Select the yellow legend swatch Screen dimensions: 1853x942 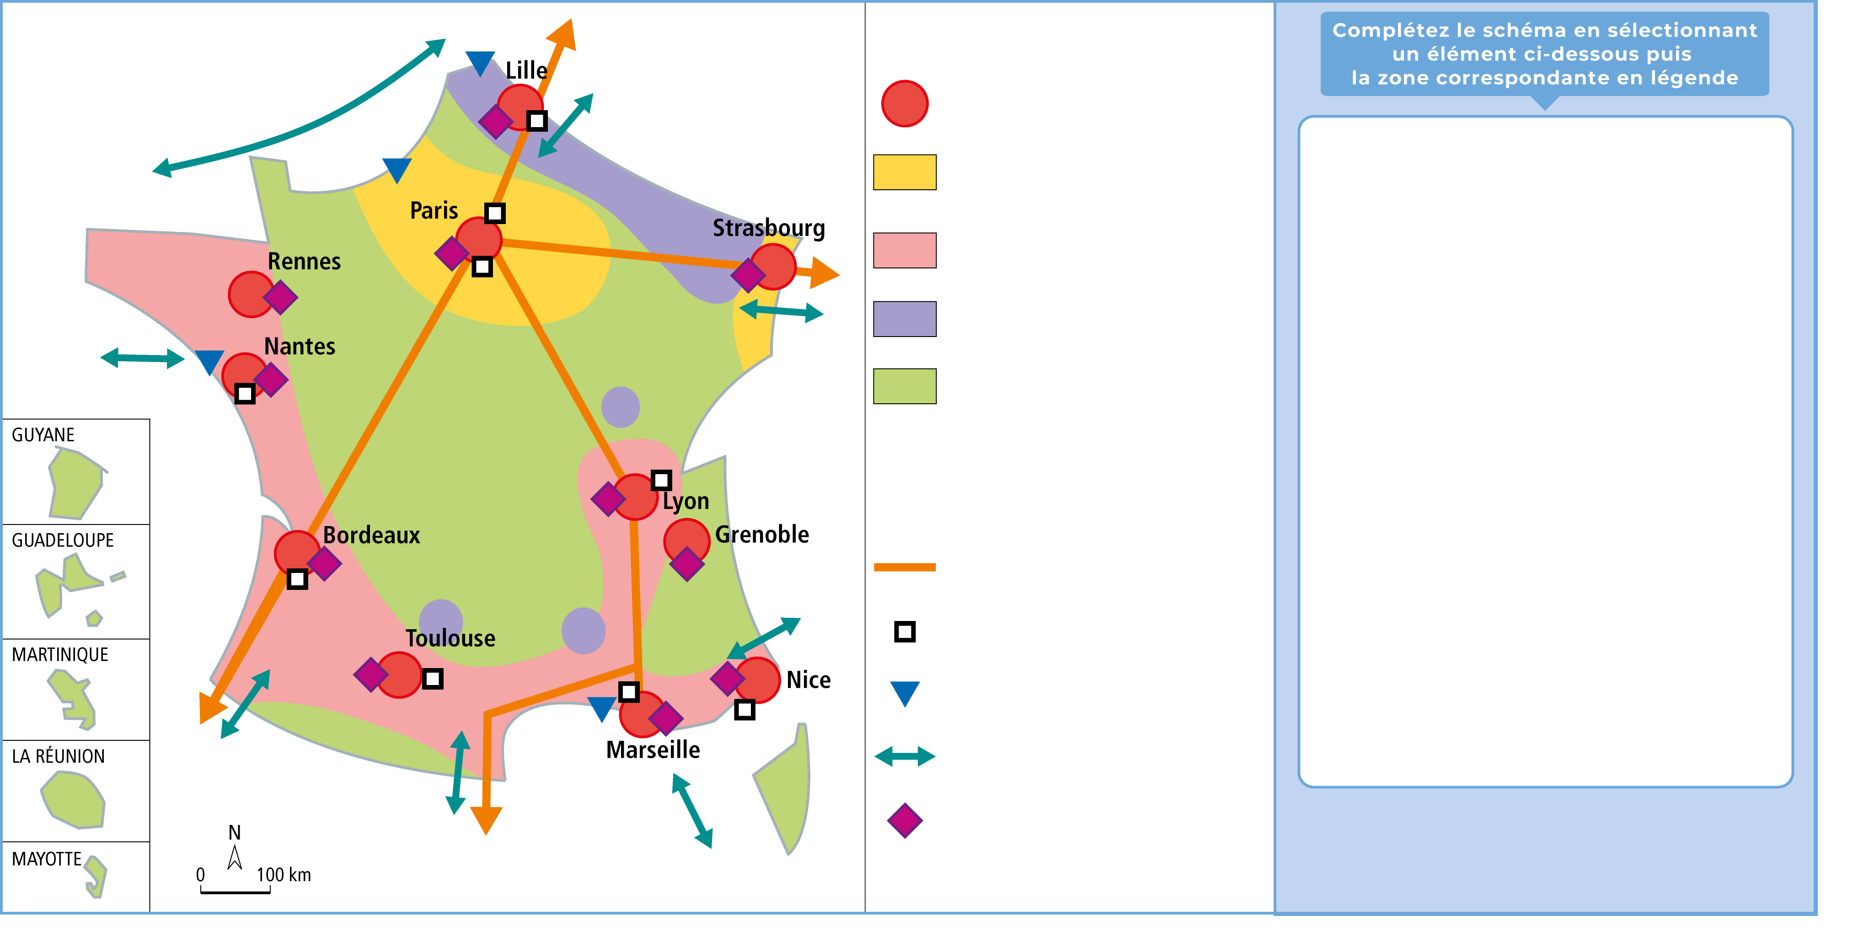point(904,172)
